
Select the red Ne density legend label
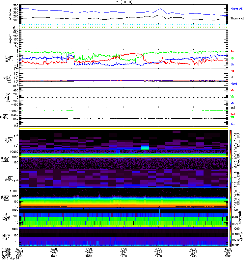(233, 71)
